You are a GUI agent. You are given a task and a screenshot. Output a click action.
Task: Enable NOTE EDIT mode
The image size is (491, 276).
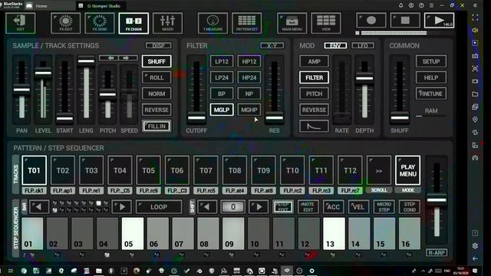pos(308,207)
